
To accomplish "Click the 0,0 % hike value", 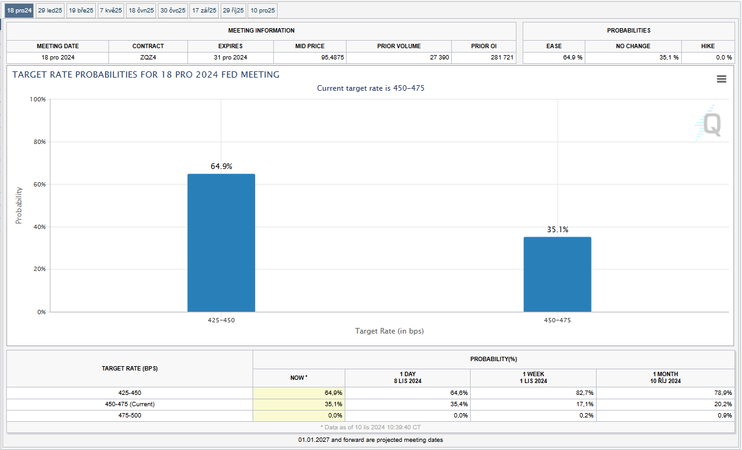I will pyautogui.click(x=724, y=58).
